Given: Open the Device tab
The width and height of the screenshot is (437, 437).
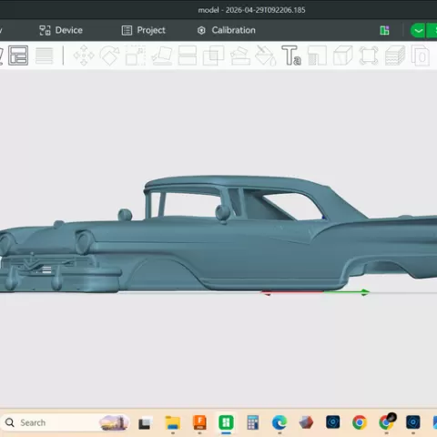Looking at the screenshot, I should (x=61, y=30).
